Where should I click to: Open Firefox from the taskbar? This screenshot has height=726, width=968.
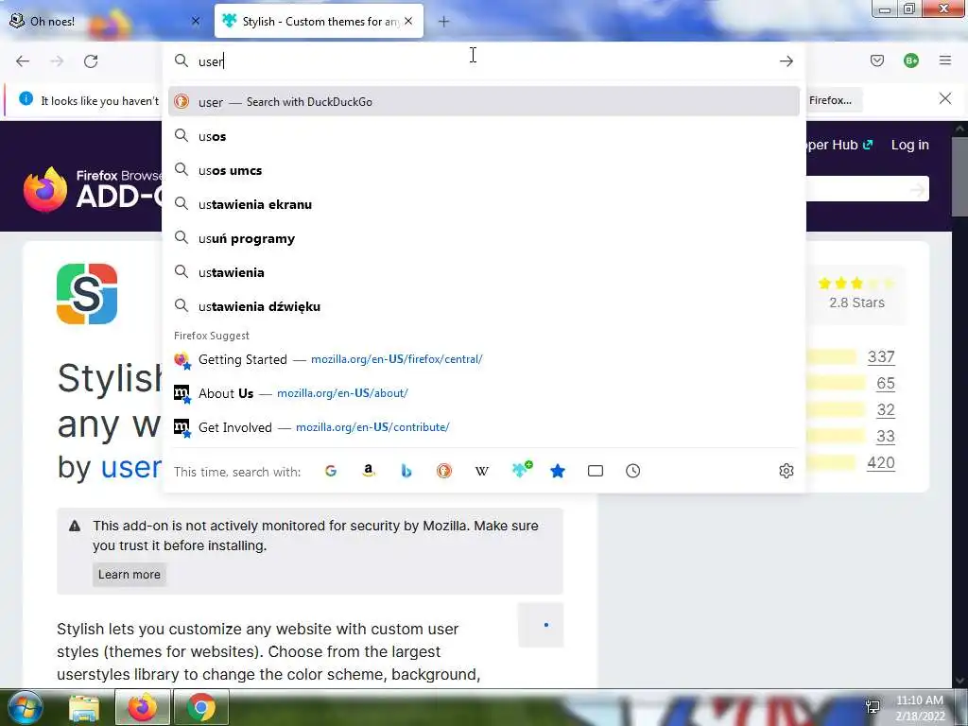coord(142,707)
